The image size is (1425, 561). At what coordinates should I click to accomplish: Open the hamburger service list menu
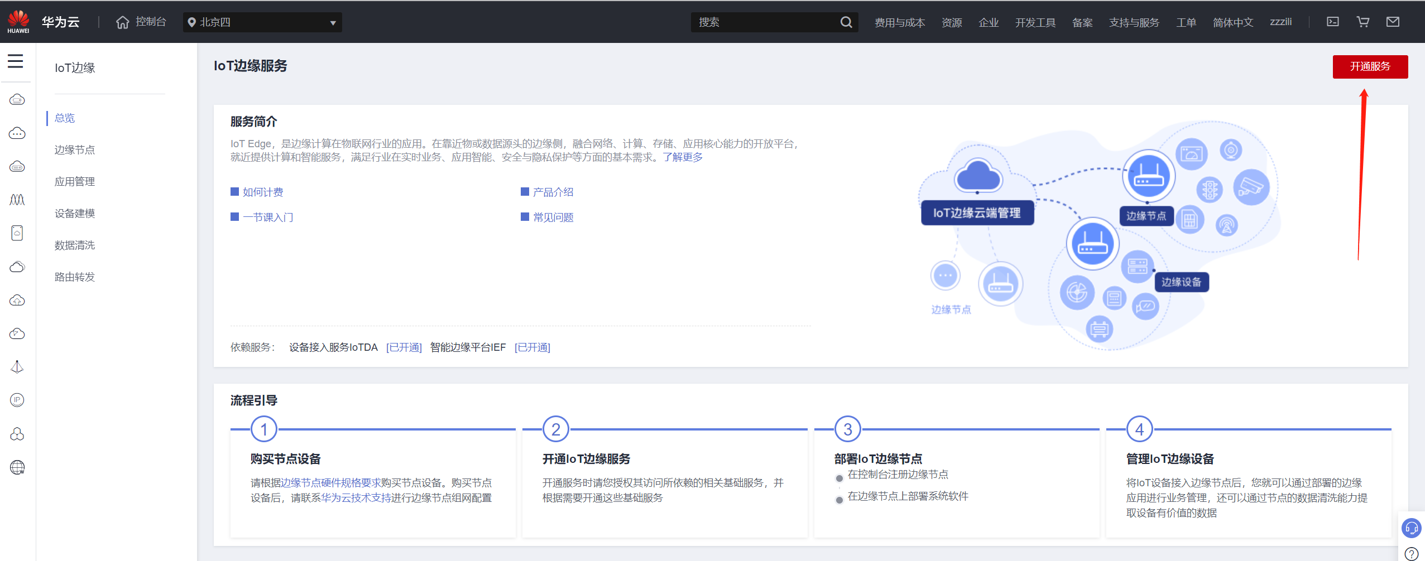coord(16,61)
